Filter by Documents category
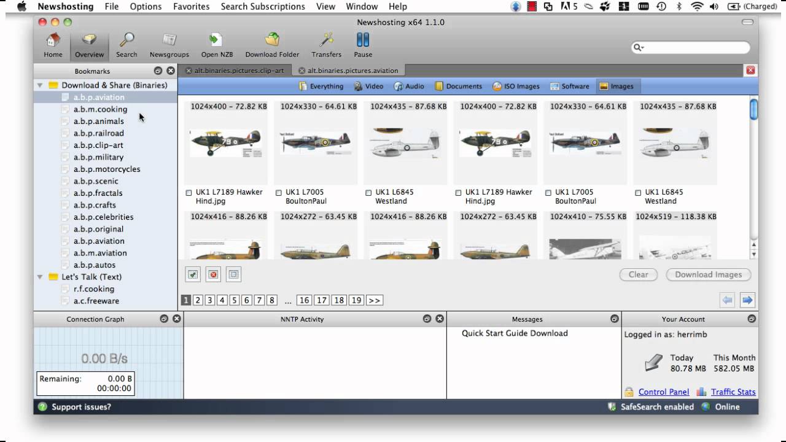This screenshot has height=442, width=786. [458, 87]
